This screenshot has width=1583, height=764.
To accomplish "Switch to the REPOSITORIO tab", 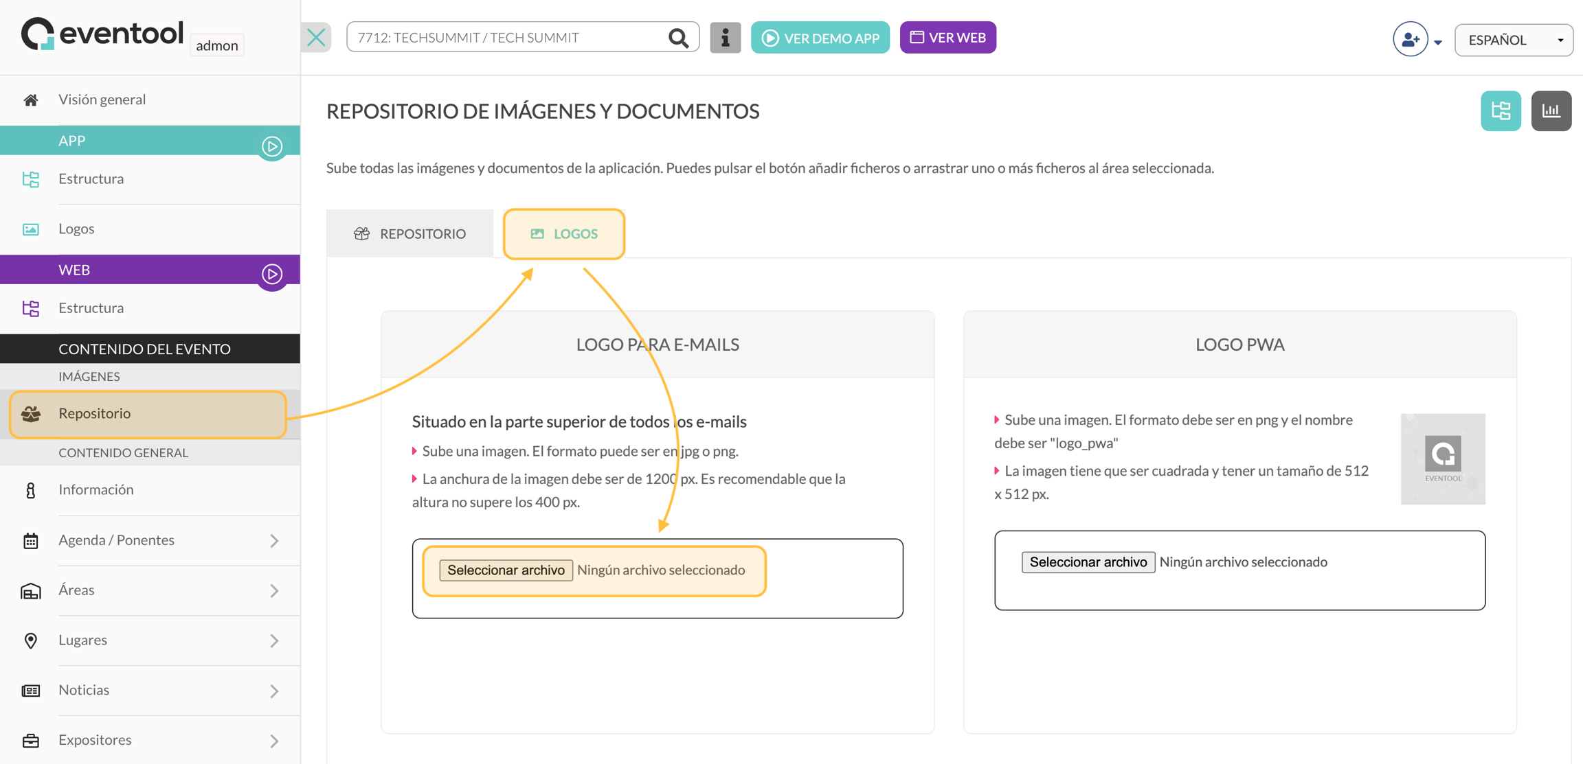I will coord(409,233).
